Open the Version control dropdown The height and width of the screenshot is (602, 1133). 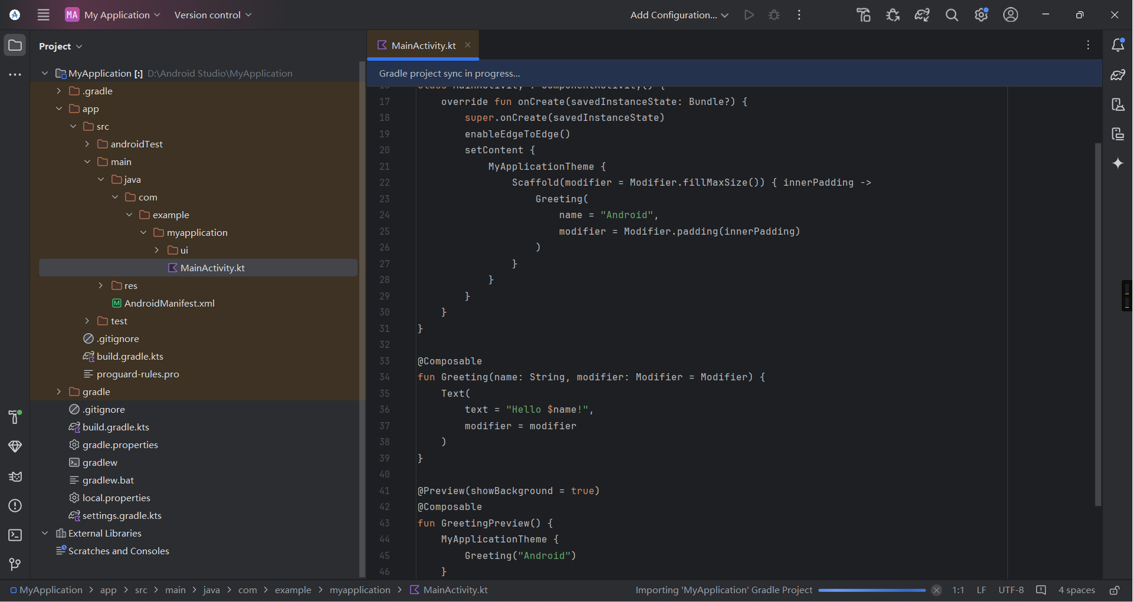[x=213, y=15]
